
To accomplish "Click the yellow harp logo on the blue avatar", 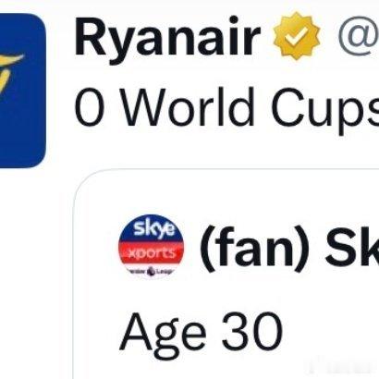I will click(x=9, y=74).
